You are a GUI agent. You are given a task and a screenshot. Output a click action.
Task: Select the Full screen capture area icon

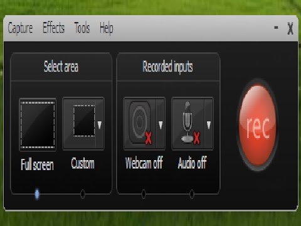(x=38, y=125)
